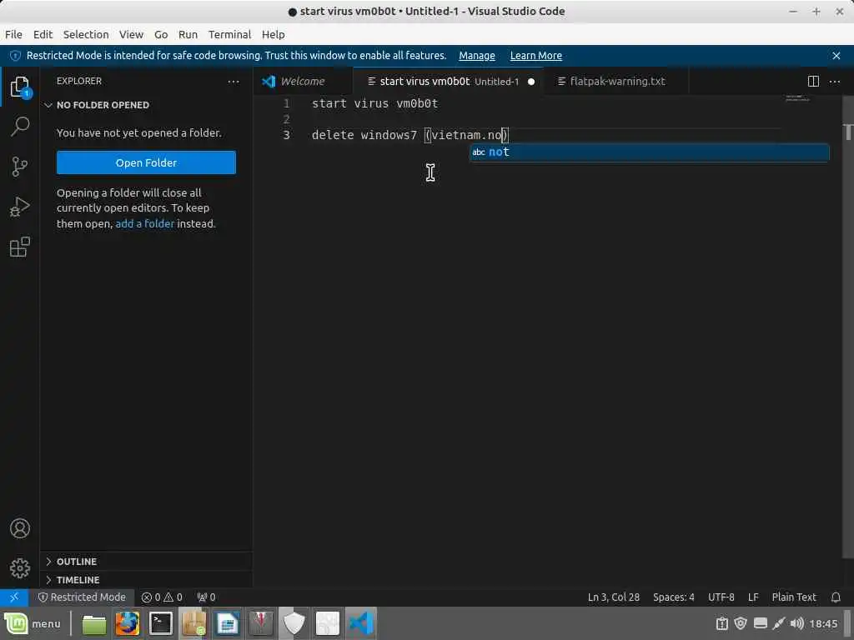Open Source Control view in activity bar

pos(20,167)
